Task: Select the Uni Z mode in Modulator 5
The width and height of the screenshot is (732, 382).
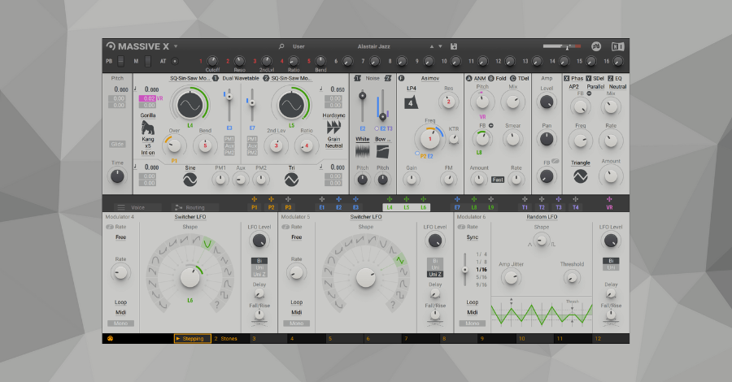Action: coord(435,274)
